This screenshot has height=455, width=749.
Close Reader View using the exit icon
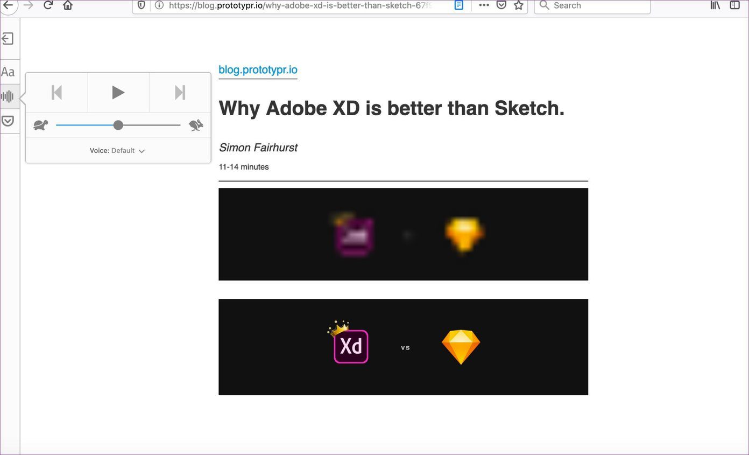click(8, 39)
